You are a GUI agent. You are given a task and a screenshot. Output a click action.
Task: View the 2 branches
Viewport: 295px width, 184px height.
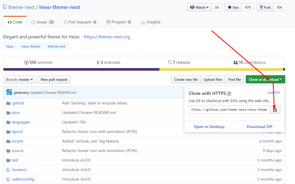[109, 62]
